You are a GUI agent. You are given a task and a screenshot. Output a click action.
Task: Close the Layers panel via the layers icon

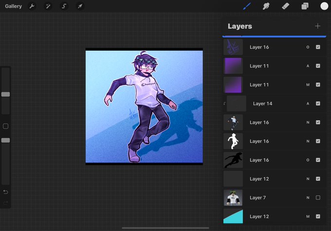(x=305, y=6)
